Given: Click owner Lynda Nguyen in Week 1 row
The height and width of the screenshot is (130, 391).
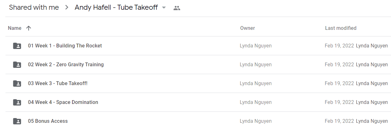Looking at the screenshot, I should (256, 46).
